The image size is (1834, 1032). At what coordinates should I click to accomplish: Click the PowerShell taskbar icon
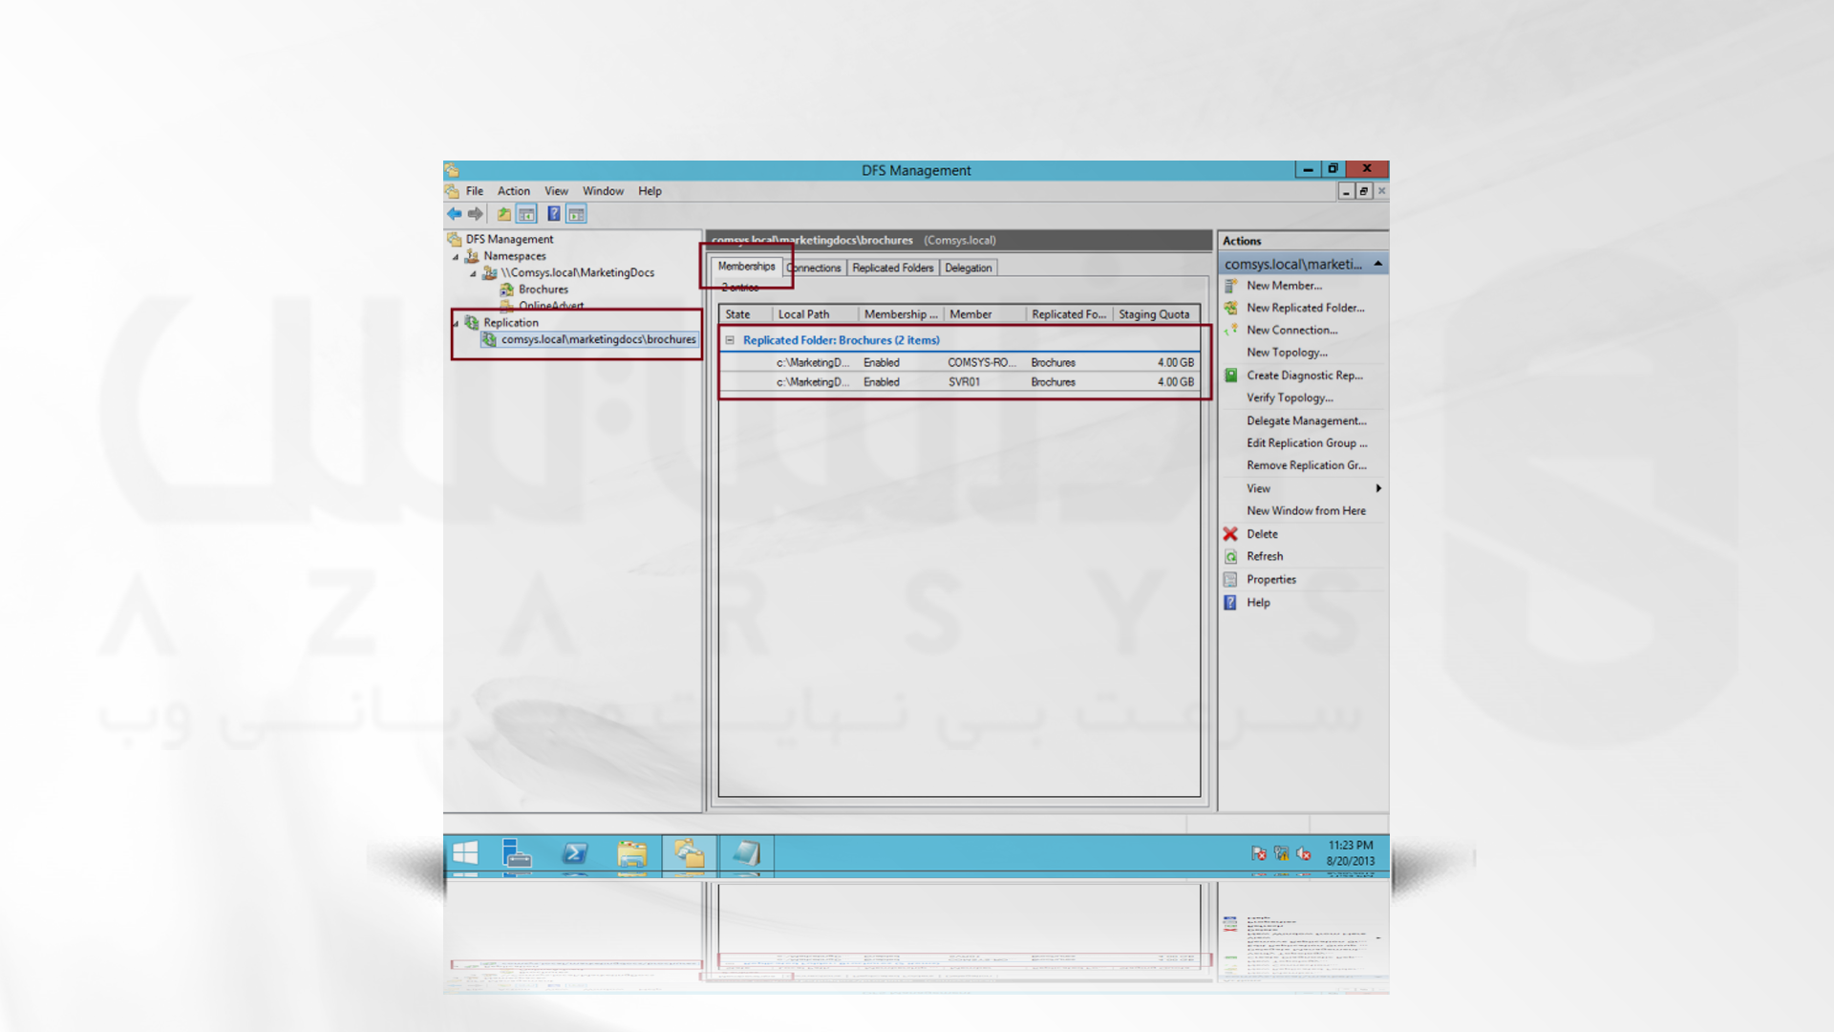576,853
